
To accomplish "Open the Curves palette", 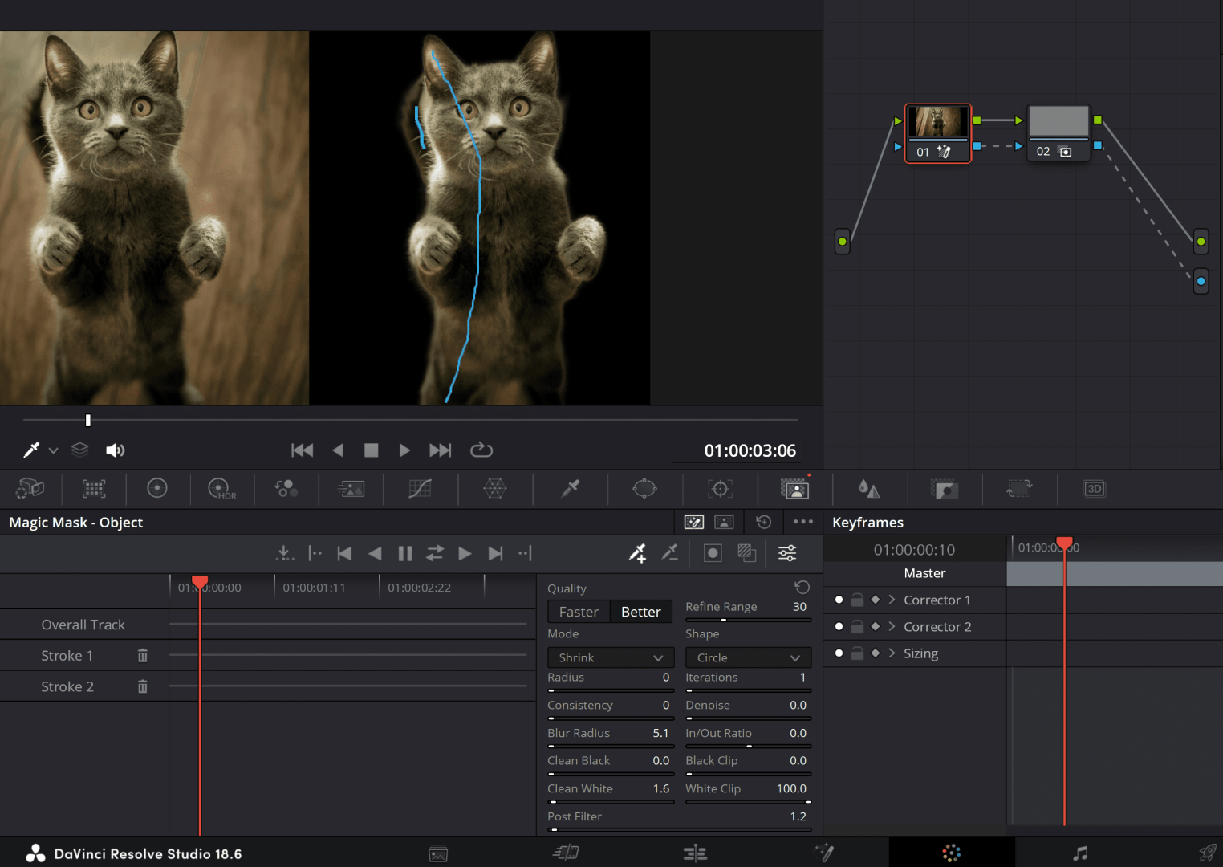I will point(421,489).
